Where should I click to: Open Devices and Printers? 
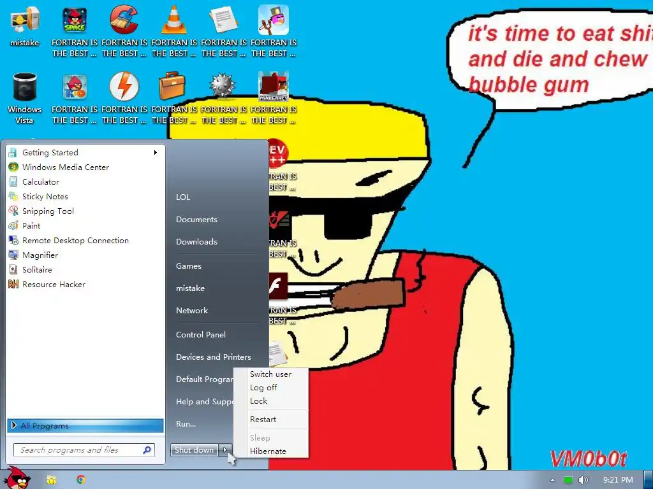tap(214, 357)
